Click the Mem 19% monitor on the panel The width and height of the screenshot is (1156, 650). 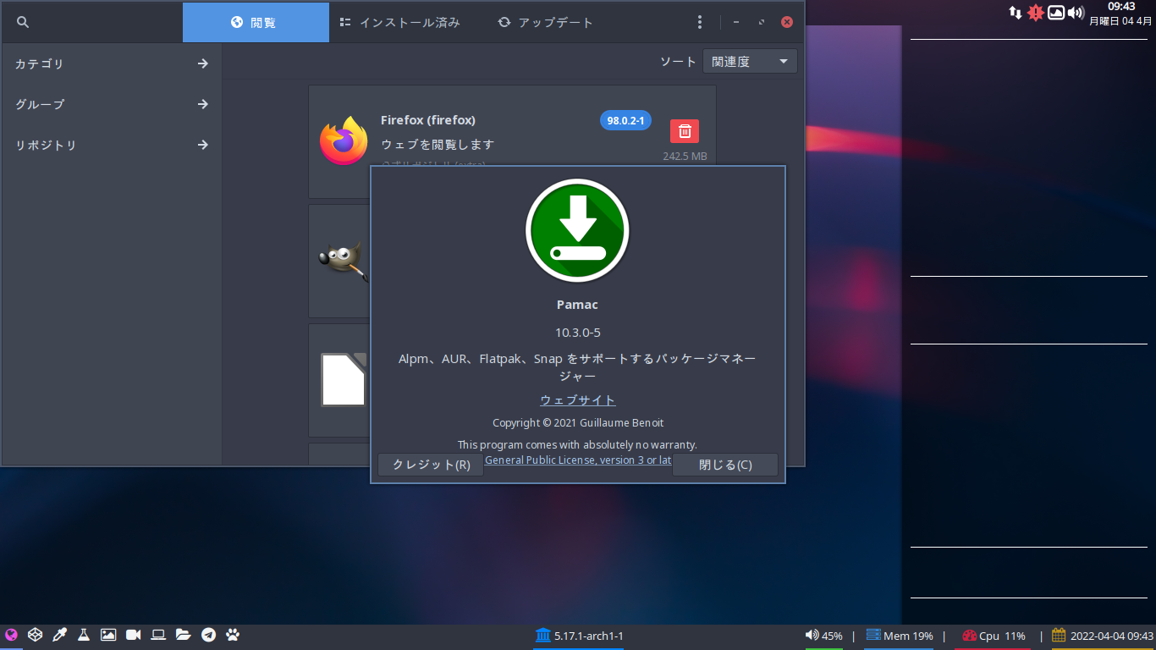click(899, 636)
